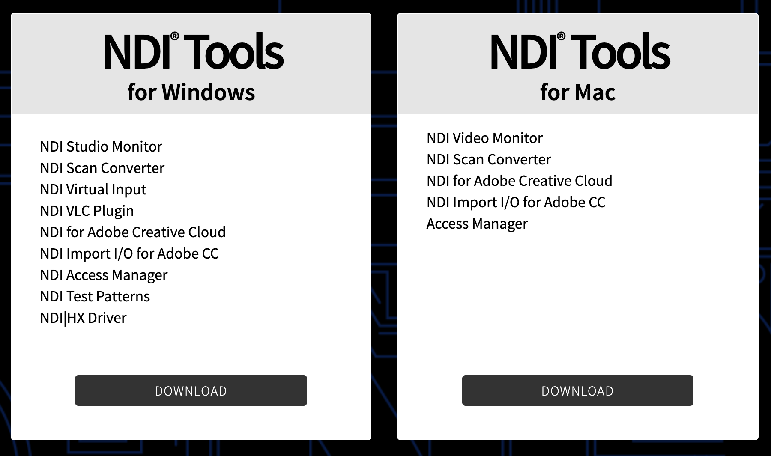This screenshot has width=771, height=456.
Task: Click the Access Manager entry in the Mac list
Action: coord(478,224)
